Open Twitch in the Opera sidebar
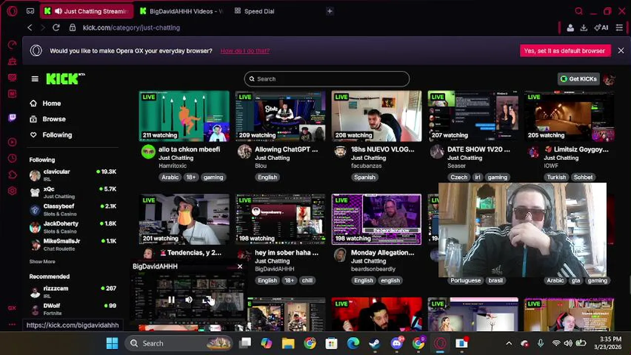Viewport: 631px width, 355px height. [12, 117]
